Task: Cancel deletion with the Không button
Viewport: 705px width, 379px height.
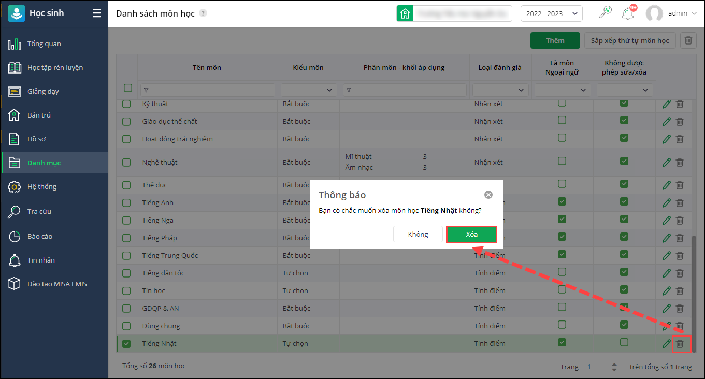Action: tap(418, 234)
